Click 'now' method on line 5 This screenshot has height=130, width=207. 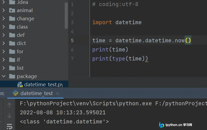(x=180, y=40)
